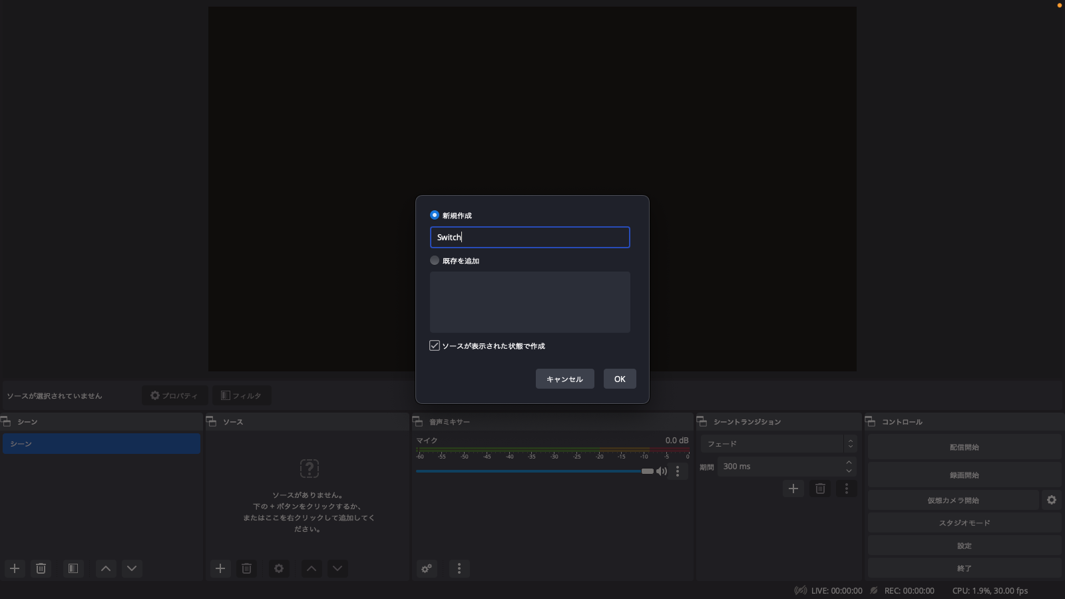Click the REC: 00:00:00 status text
The height and width of the screenshot is (599, 1065).
pos(909,590)
